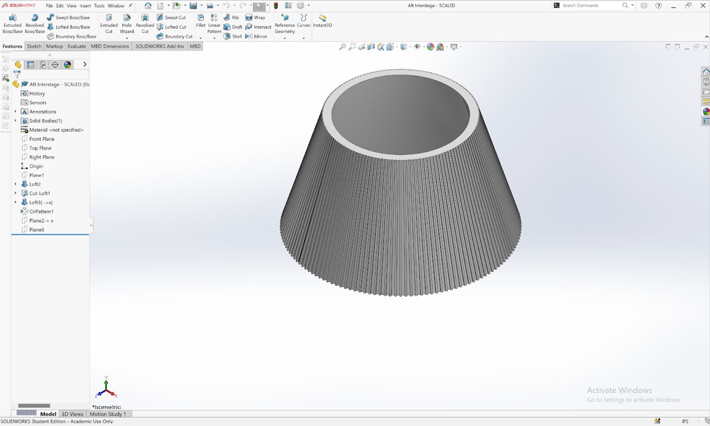This screenshot has height=426, width=710.
Task: Click IPS unit system in status bar
Action: [685, 421]
